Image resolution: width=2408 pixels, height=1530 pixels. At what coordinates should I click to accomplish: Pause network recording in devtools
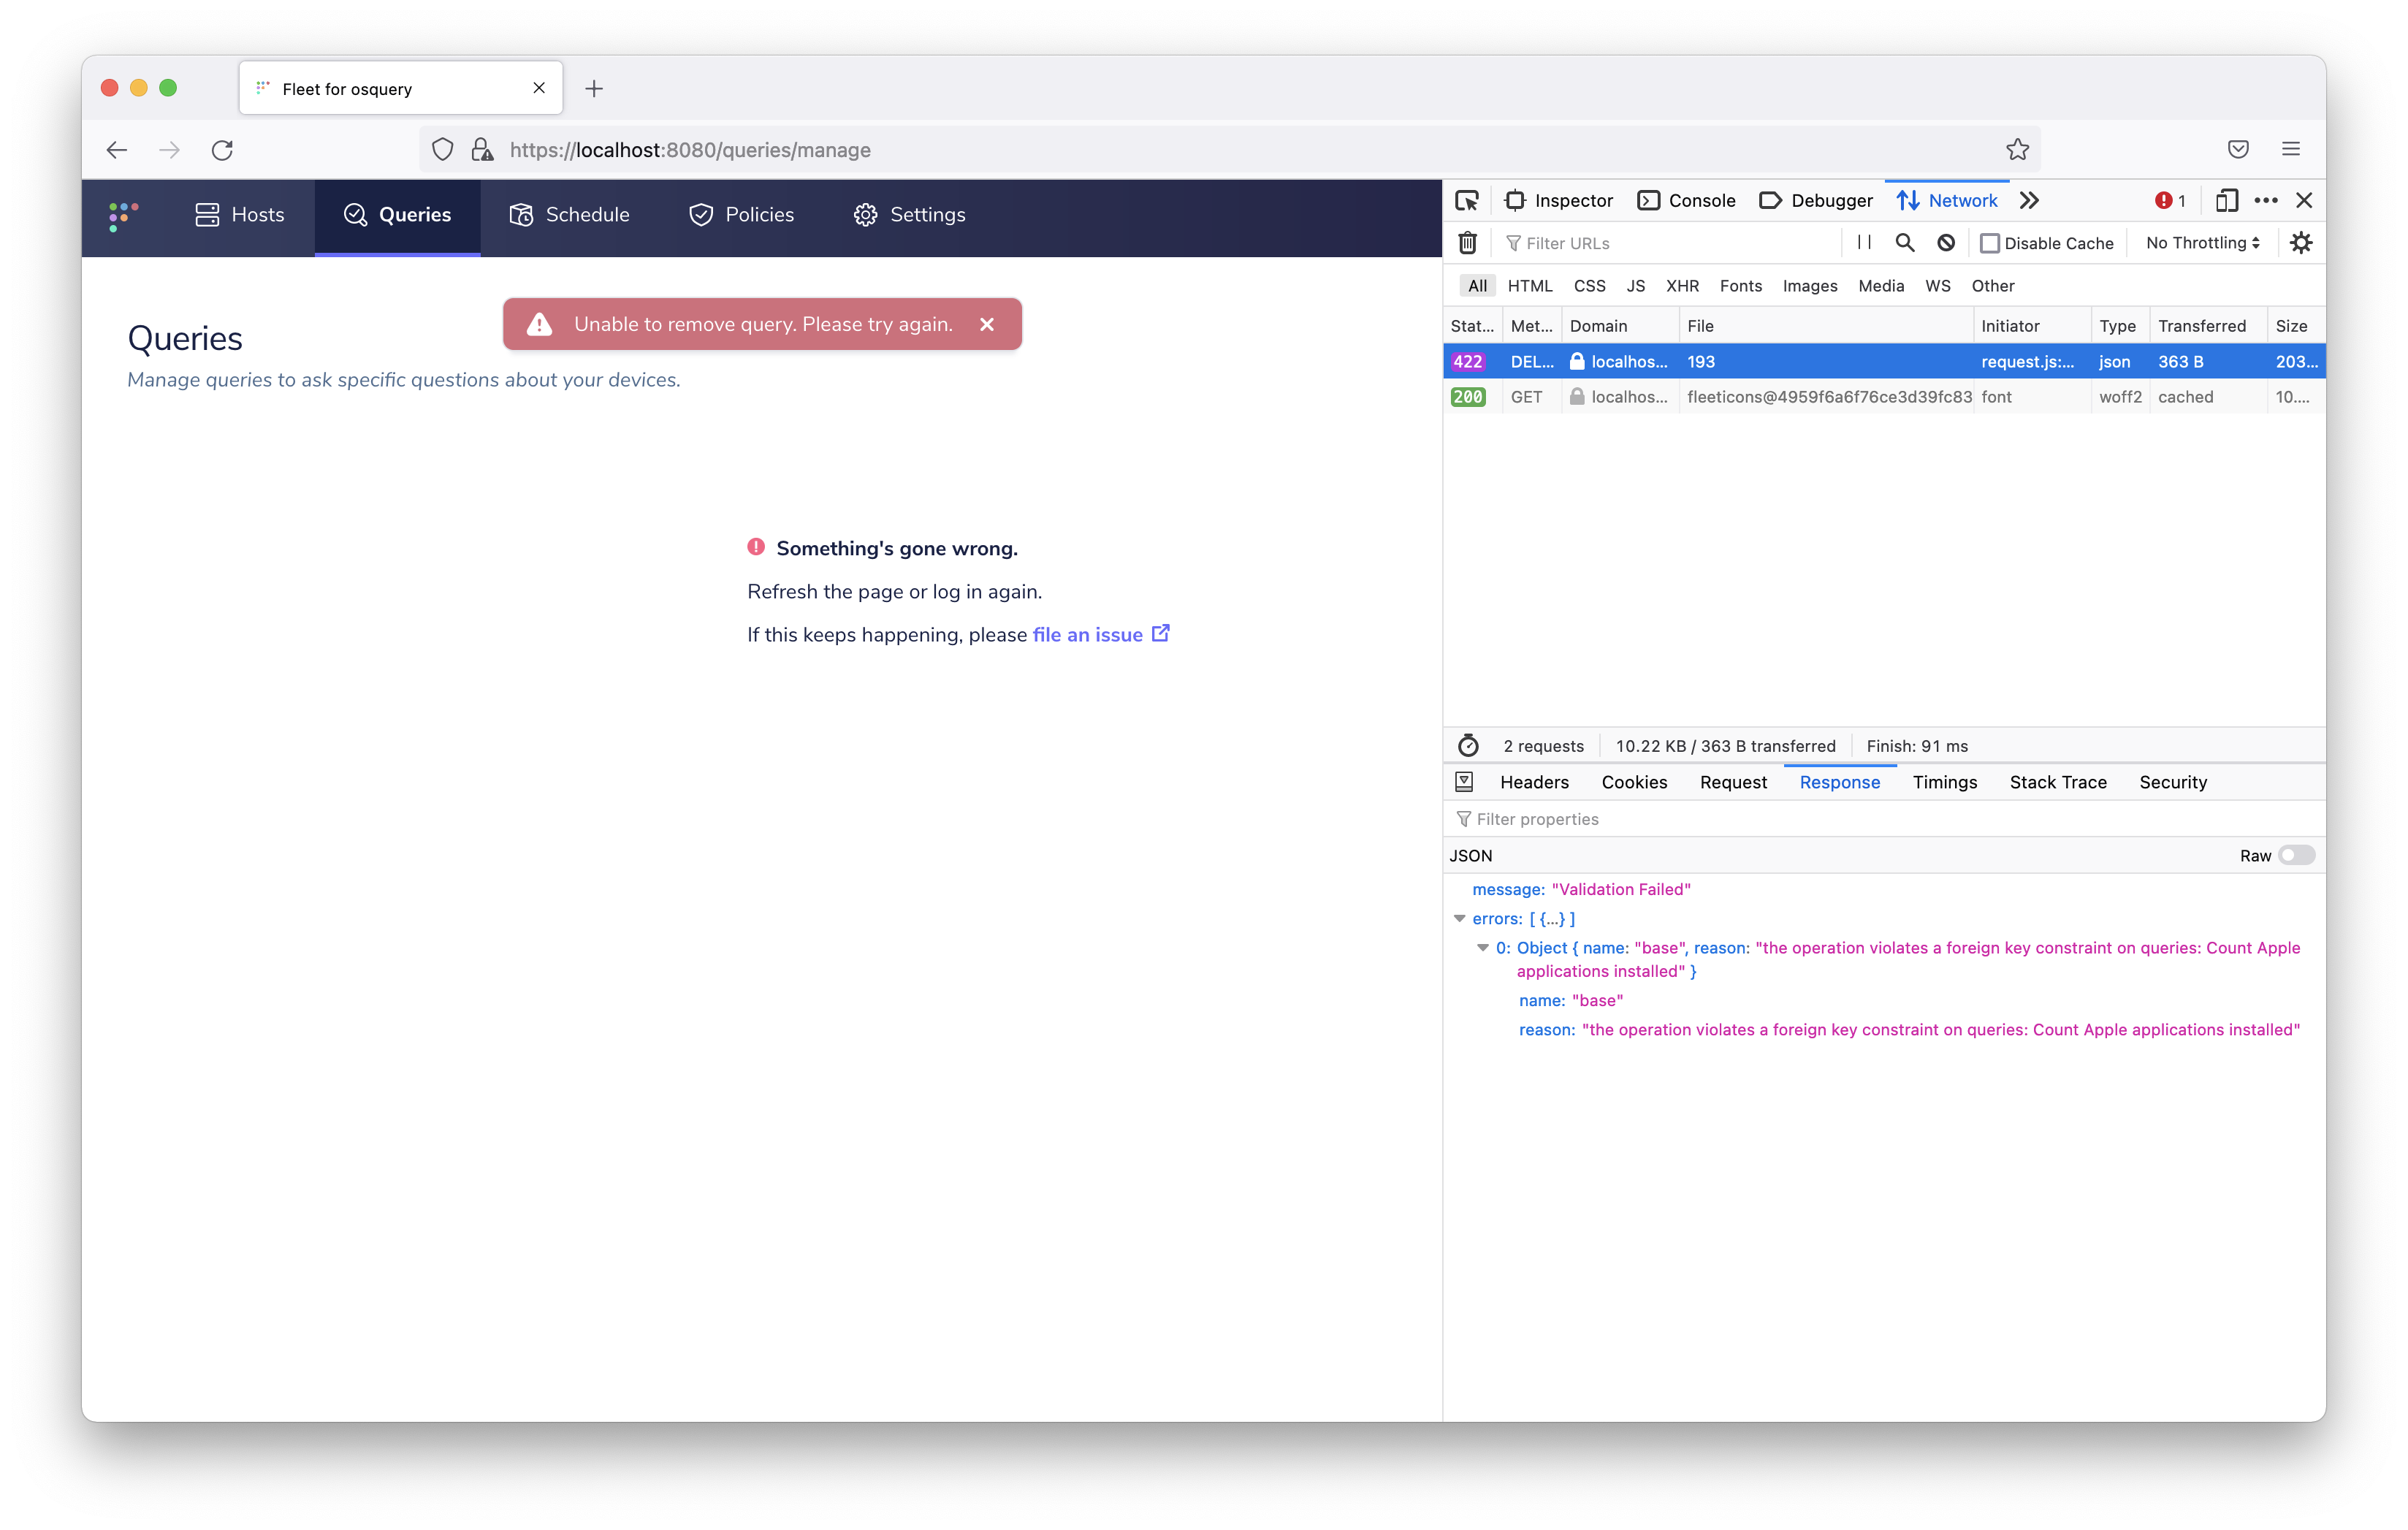point(1864,243)
